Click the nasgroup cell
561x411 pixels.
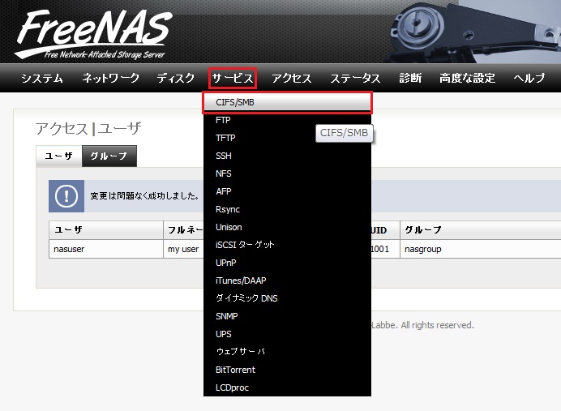click(480, 249)
